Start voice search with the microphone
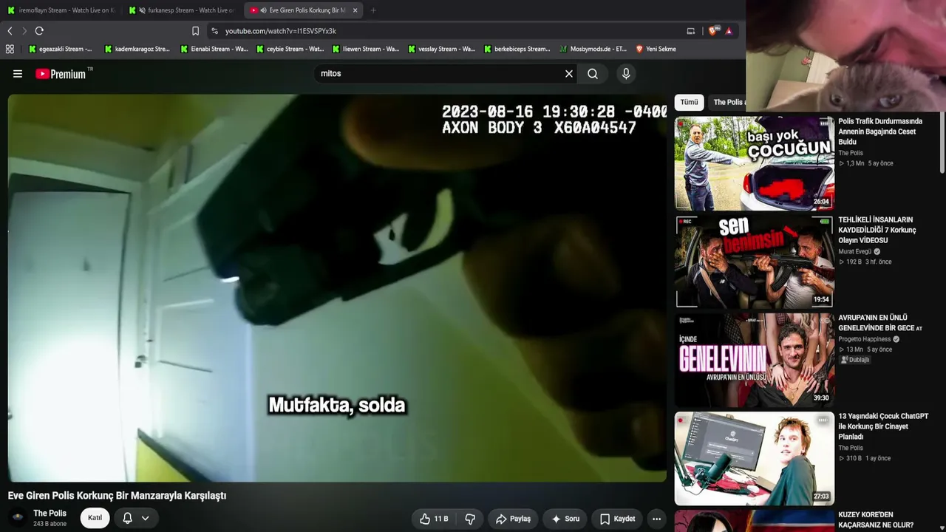Viewport: 946px width, 532px height. tap(626, 74)
